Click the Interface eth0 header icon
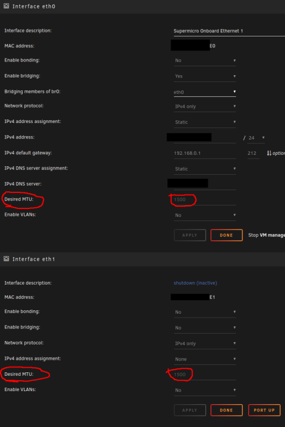 6,6
